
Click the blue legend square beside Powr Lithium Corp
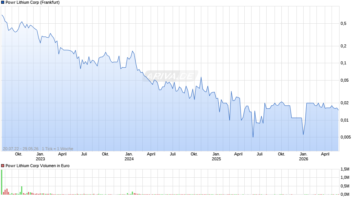[3, 3]
